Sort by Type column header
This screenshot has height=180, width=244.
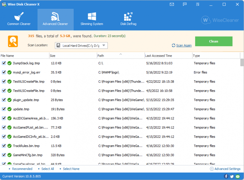pyautogui.click(x=216, y=56)
